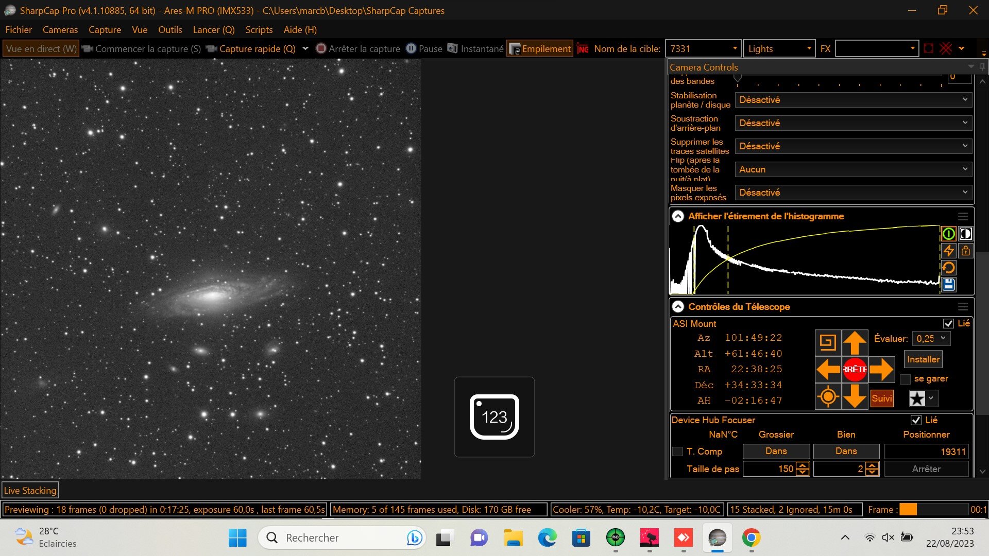Image resolution: width=989 pixels, height=556 pixels.
Task: Open Contrôles du Télescope panel hamburger menu
Action: tap(963, 307)
